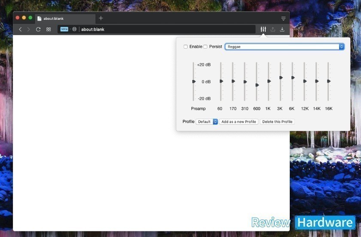Maximize the window with green button
The height and width of the screenshot is (237, 361).
click(30, 18)
